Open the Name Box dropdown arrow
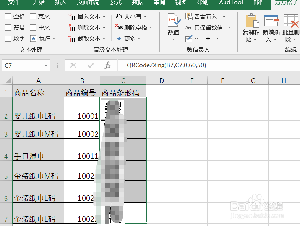Screen dimensions: 300x226 pyautogui.click(x=46, y=65)
